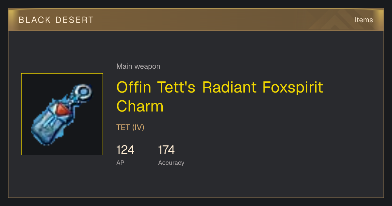The height and width of the screenshot is (206, 392).
Task: Click the word Tett's in item name
Action: [x=176, y=87]
